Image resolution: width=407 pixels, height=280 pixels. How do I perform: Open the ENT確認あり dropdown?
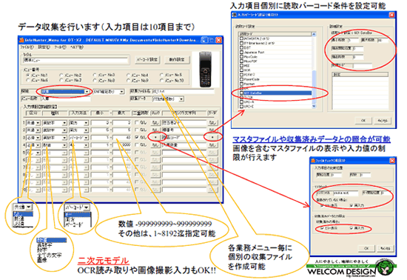[108, 92]
